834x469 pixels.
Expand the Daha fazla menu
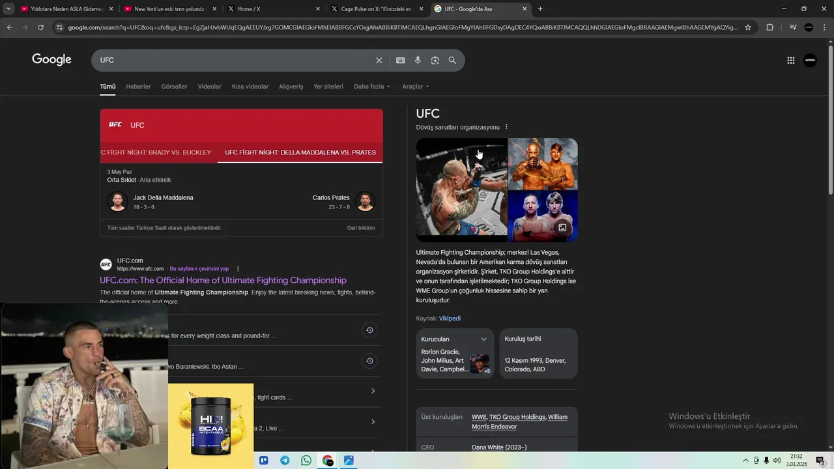point(372,86)
